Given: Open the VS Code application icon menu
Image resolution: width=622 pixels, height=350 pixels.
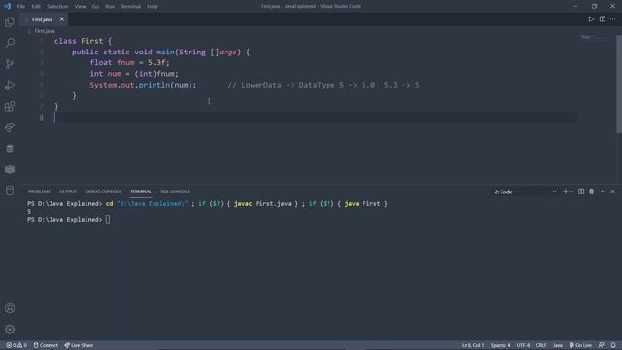Looking at the screenshot, I should (7, 6).
